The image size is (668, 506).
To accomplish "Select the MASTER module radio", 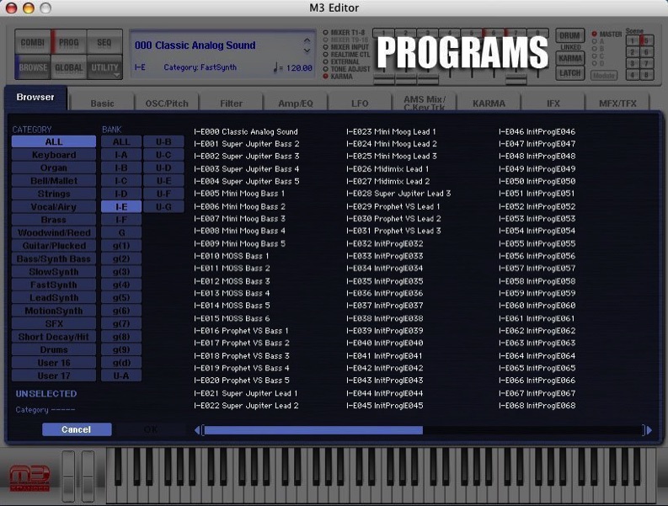I will click(595, 34).
